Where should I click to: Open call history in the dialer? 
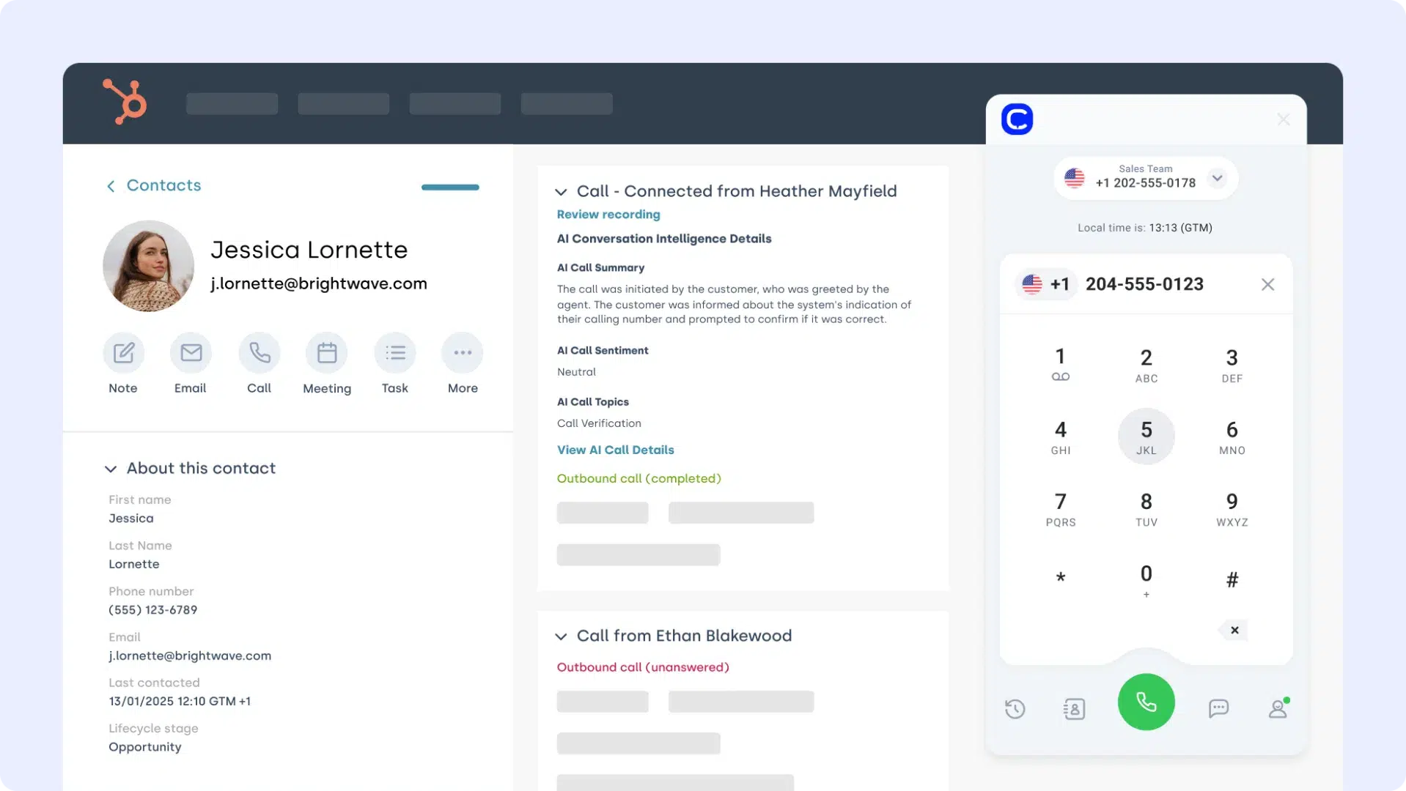click(1015, 708)
